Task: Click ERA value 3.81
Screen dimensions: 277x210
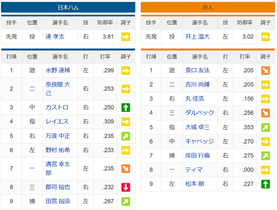Action: 108,36
